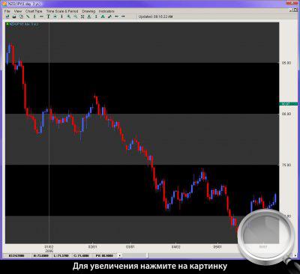Click the 75.00 price axis label

pos(286,165)
